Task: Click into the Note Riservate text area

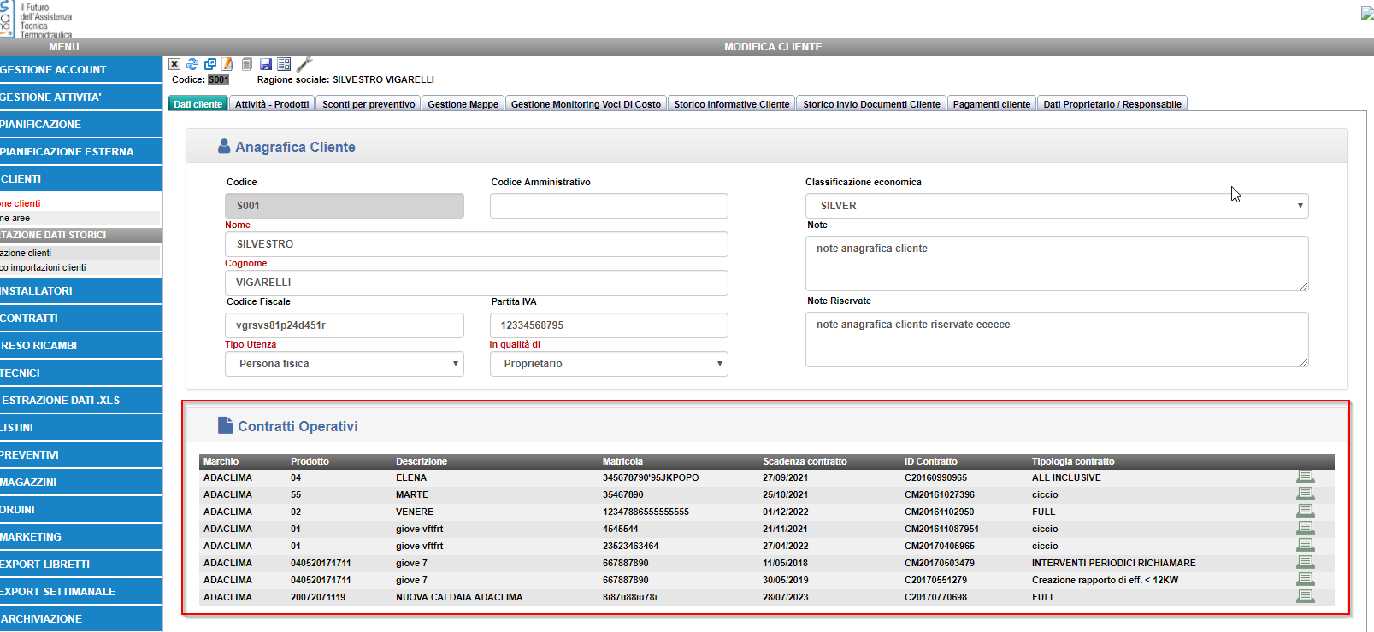Action: (1057, 339)
